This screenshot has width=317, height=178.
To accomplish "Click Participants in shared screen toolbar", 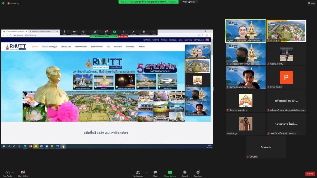I will click(x=95, y=32).
